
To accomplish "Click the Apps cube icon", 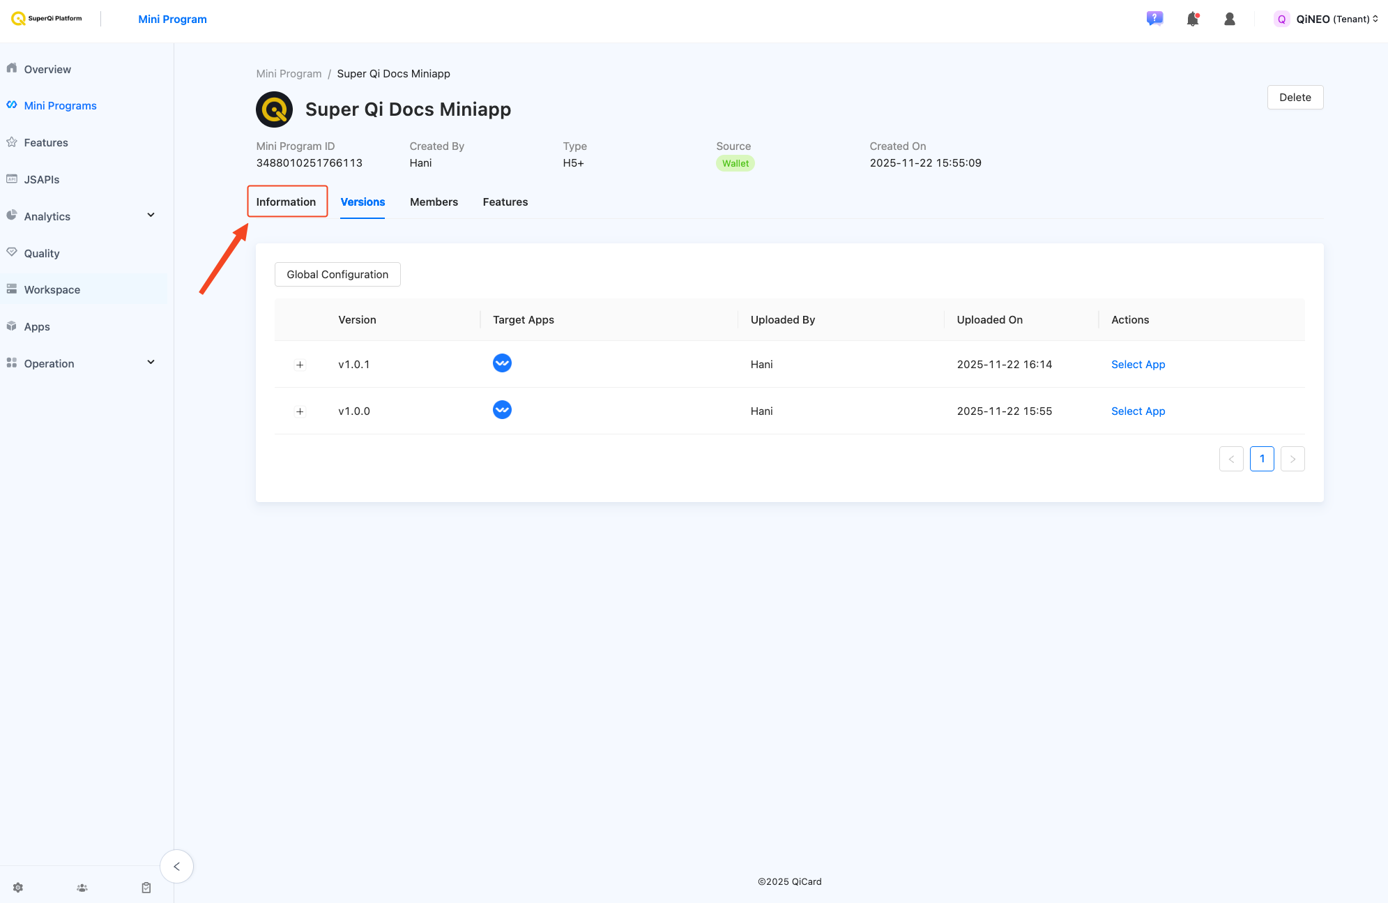I will point(12,326).
